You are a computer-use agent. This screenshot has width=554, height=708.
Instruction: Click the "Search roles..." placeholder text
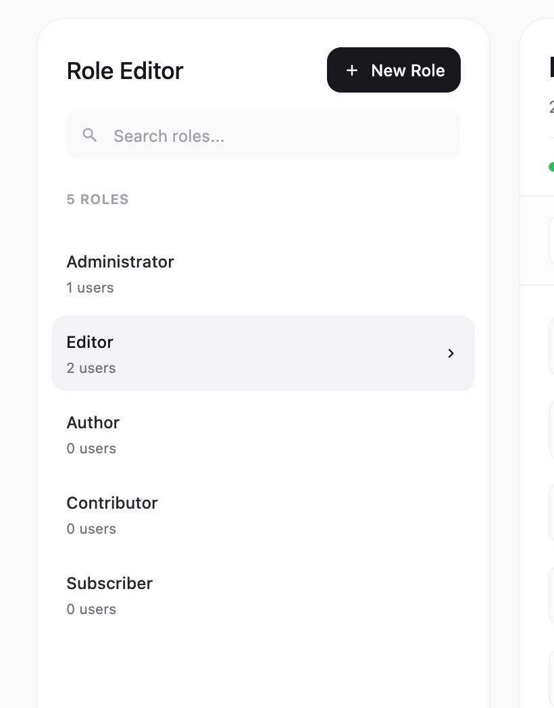coord(169,136)
